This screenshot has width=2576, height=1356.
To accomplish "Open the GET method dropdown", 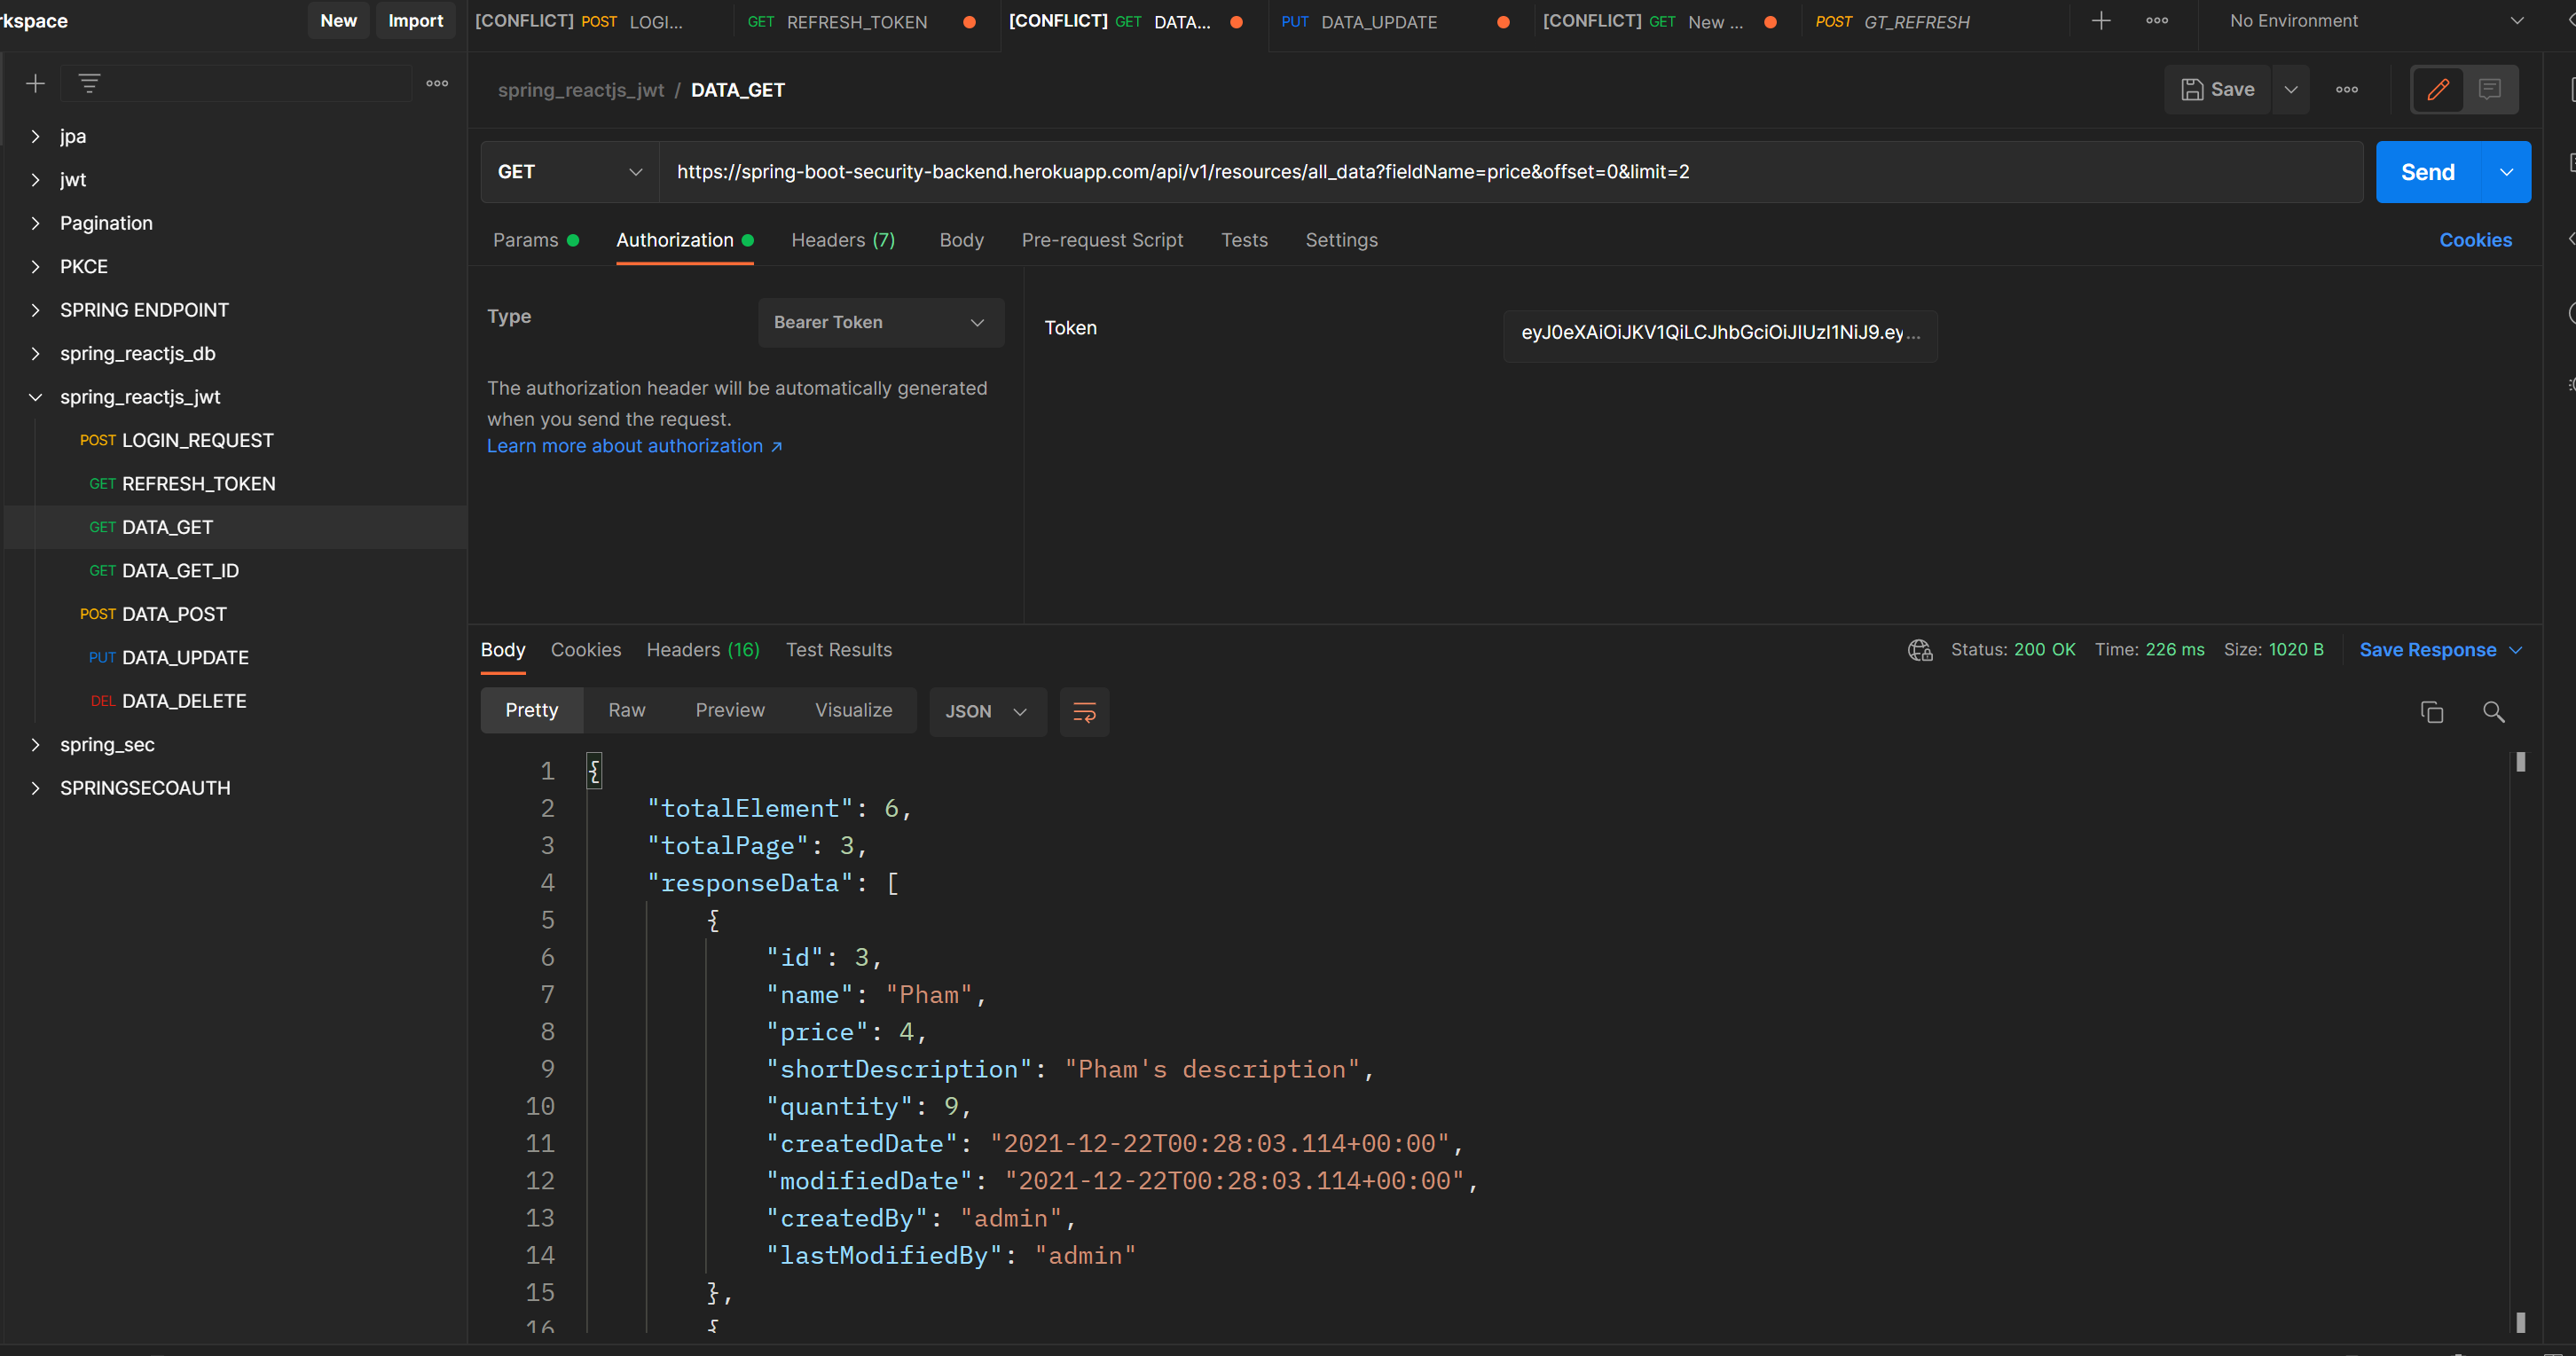I will pyautogui.click(x=569, y=172).
